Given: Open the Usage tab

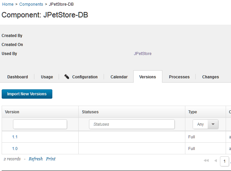Looking at the screenshot, I should tap(47, 77).
